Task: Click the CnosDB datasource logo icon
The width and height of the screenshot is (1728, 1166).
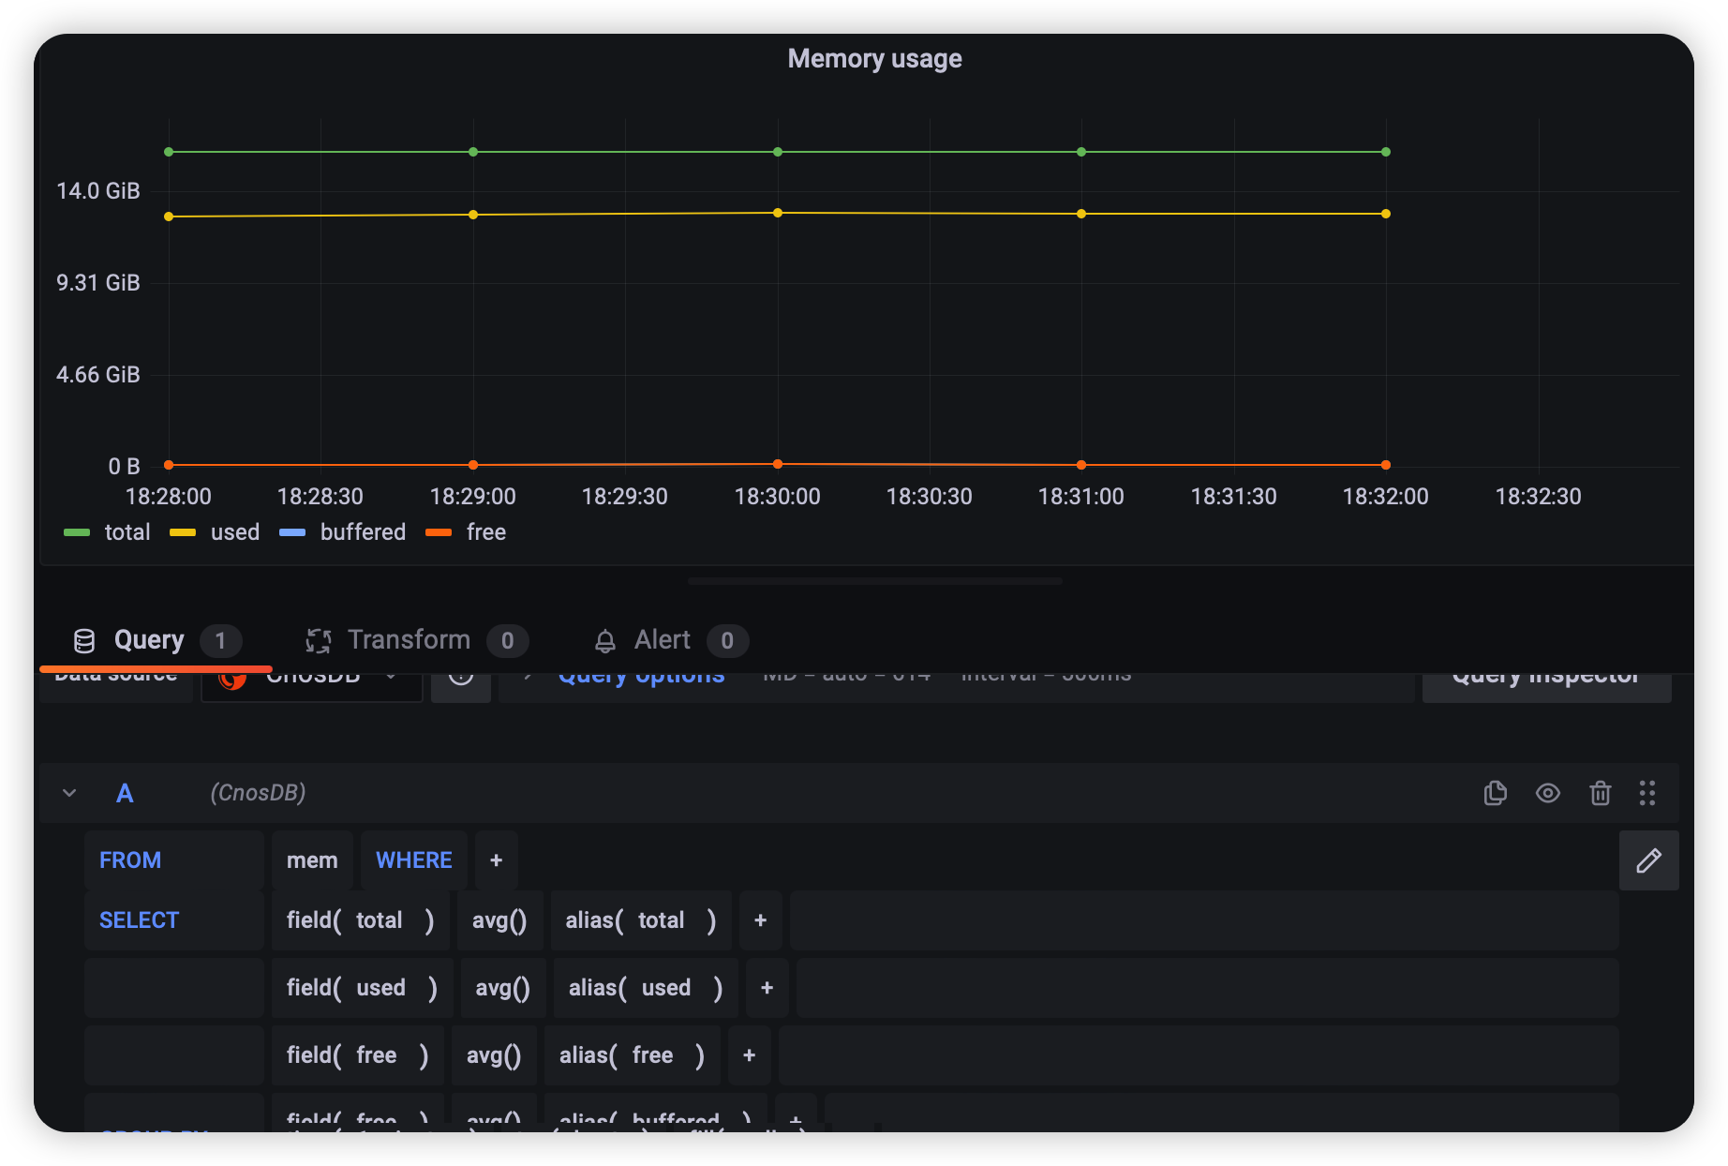Action: (x=234, y=677)
